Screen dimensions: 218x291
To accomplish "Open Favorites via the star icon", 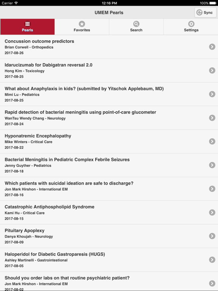I will [x=82, y=24].
